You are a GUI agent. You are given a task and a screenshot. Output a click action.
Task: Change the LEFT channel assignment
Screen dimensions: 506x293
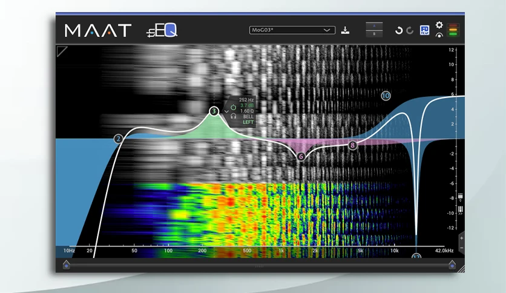pos(248,122)
